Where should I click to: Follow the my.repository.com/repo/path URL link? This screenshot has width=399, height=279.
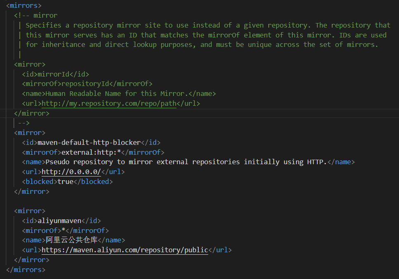click(x=109, y=104)
